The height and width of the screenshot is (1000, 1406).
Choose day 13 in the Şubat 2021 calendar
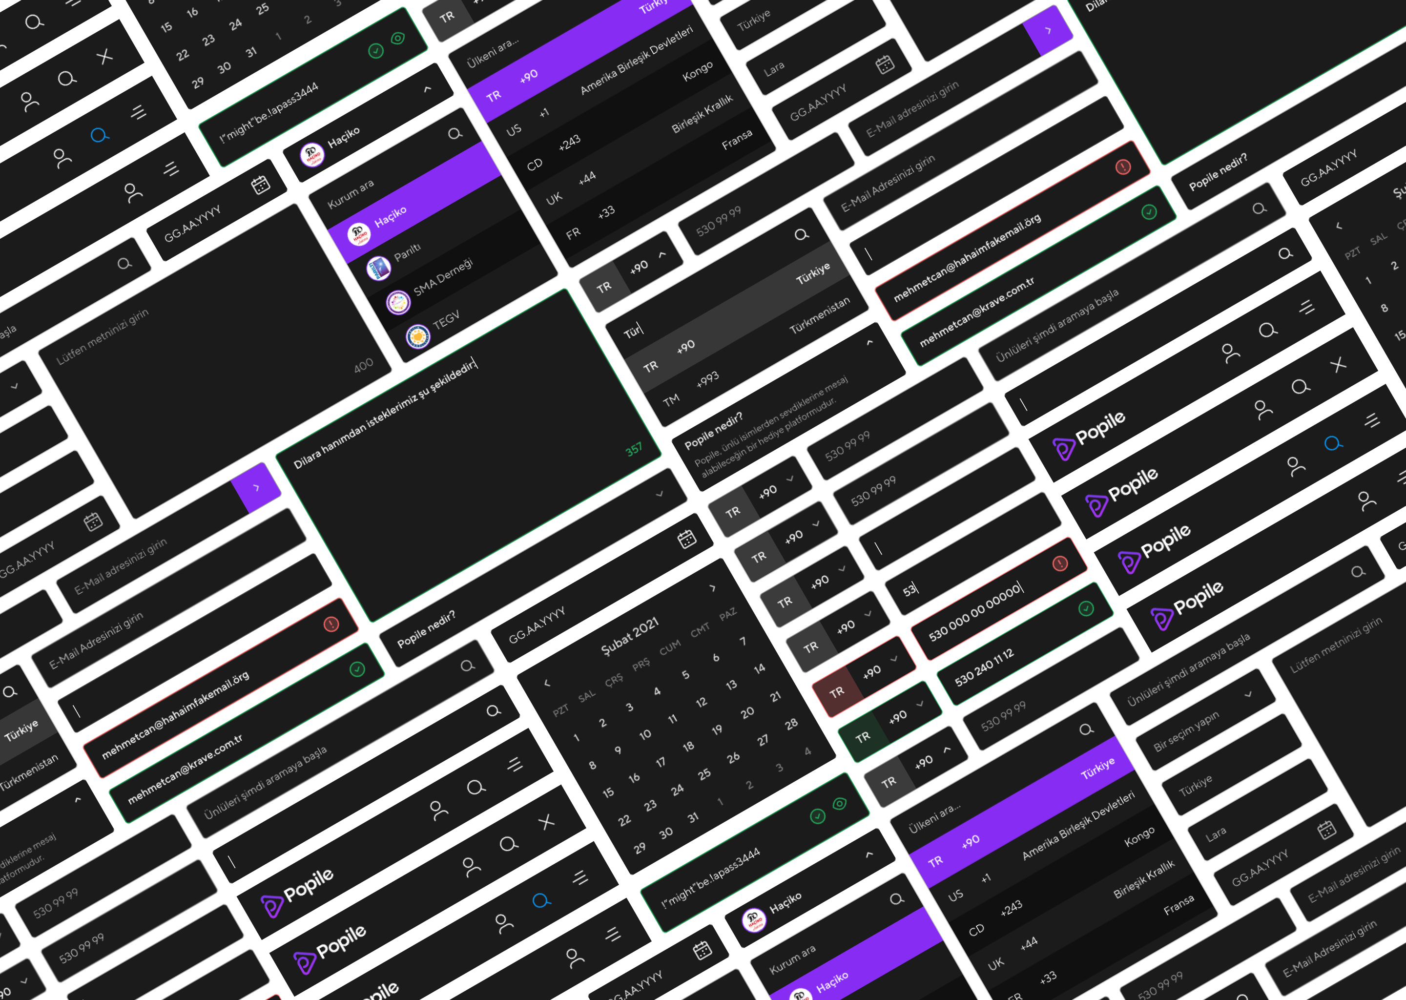pos(731,685)
